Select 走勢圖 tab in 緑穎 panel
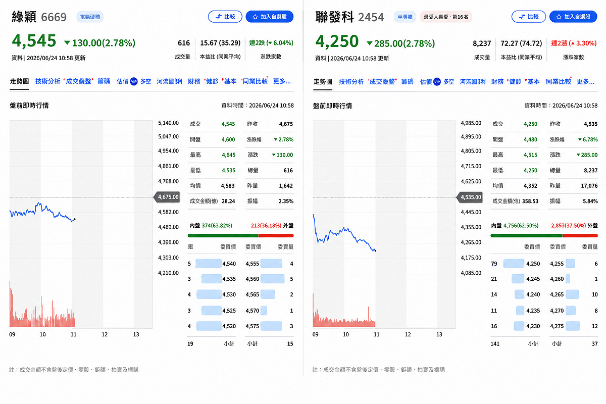Viewport: 606px width, 404px height. pyautogui.click(x=19, y=81)
